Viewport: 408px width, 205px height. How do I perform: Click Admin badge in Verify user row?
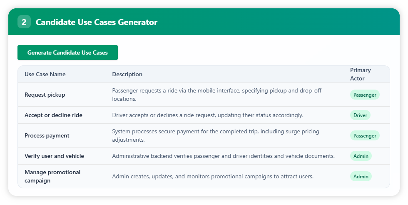pos(361,156)
